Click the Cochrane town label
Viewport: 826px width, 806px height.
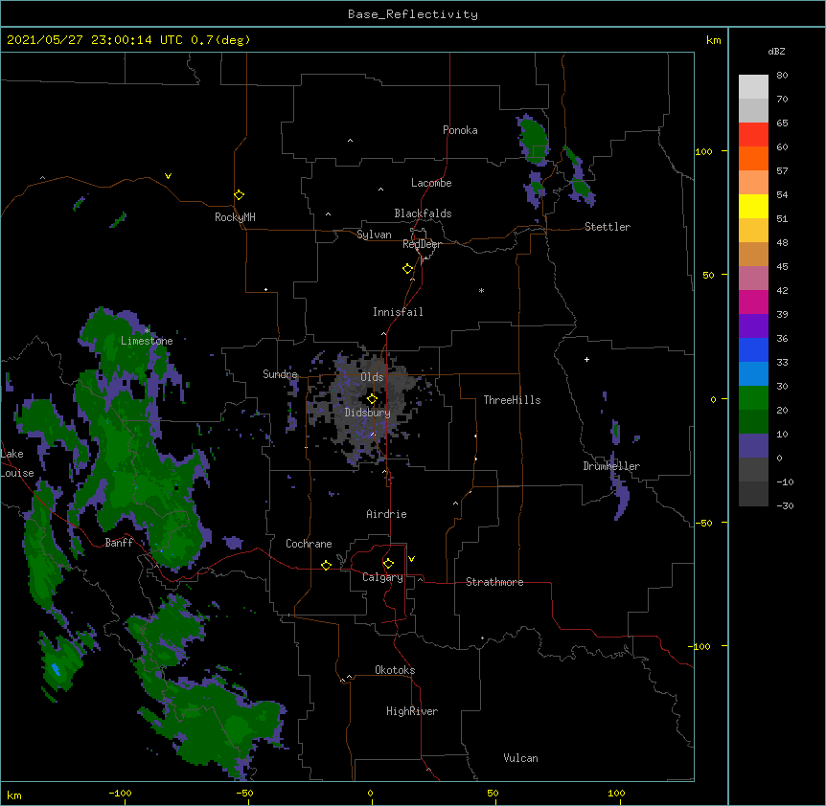pyautogui.click(x=309, y=544)
